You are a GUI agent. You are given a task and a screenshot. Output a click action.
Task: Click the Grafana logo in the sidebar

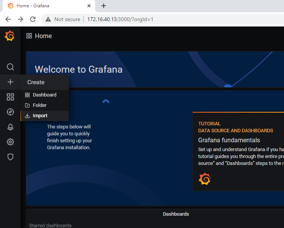click(10, 36)
